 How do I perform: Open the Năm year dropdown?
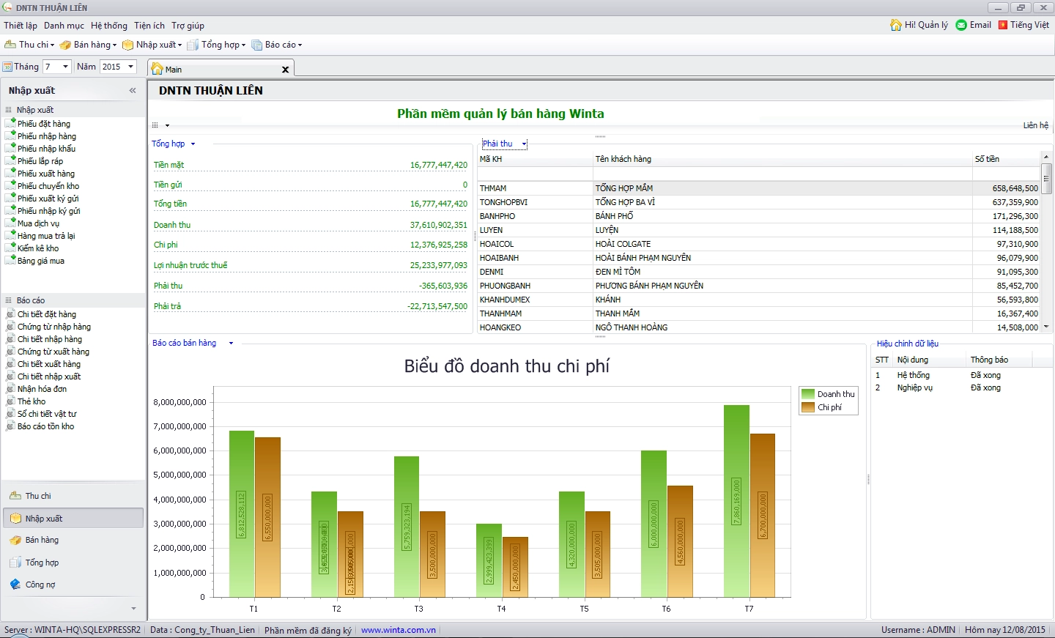[131, 67]
